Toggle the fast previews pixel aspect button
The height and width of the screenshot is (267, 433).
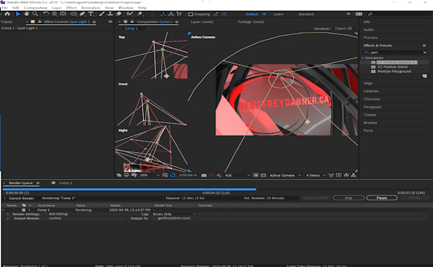point(339,175)
